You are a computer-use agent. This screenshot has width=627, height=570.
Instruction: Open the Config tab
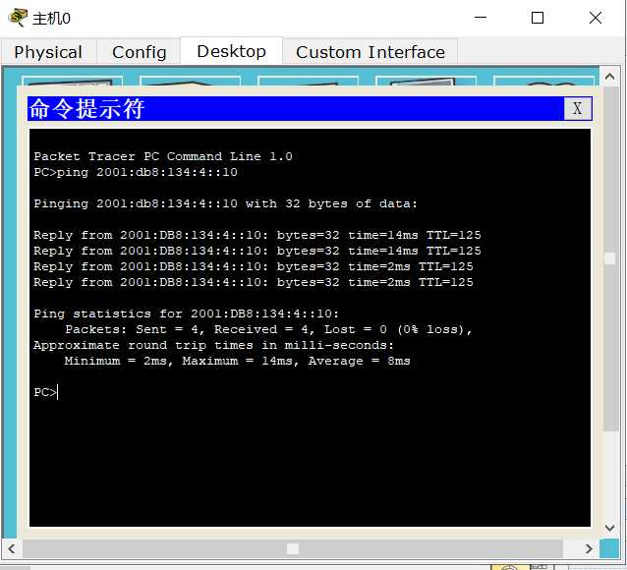coord(140,52)
